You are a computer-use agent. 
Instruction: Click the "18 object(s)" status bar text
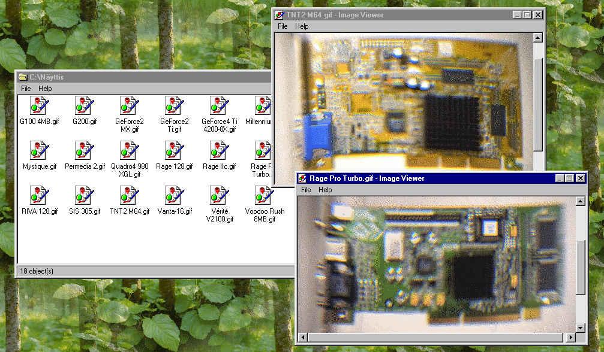point(37,271)
